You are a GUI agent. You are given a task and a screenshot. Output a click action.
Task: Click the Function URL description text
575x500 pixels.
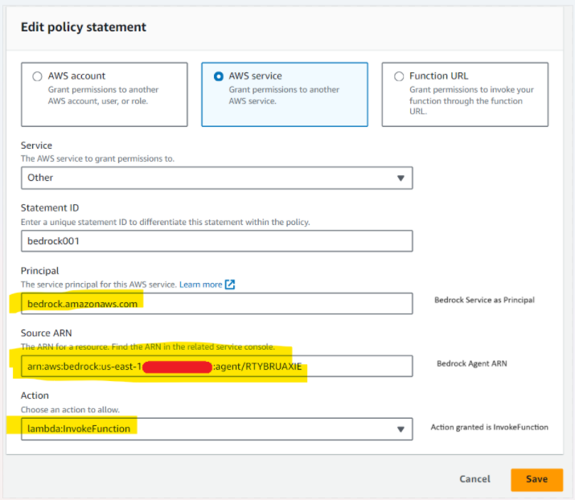[x=471, y=100]
